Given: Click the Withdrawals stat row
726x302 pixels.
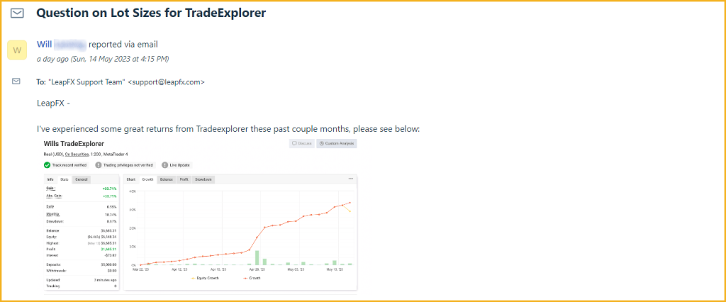Looking at the screenshot, I should (x=81, y=271).
